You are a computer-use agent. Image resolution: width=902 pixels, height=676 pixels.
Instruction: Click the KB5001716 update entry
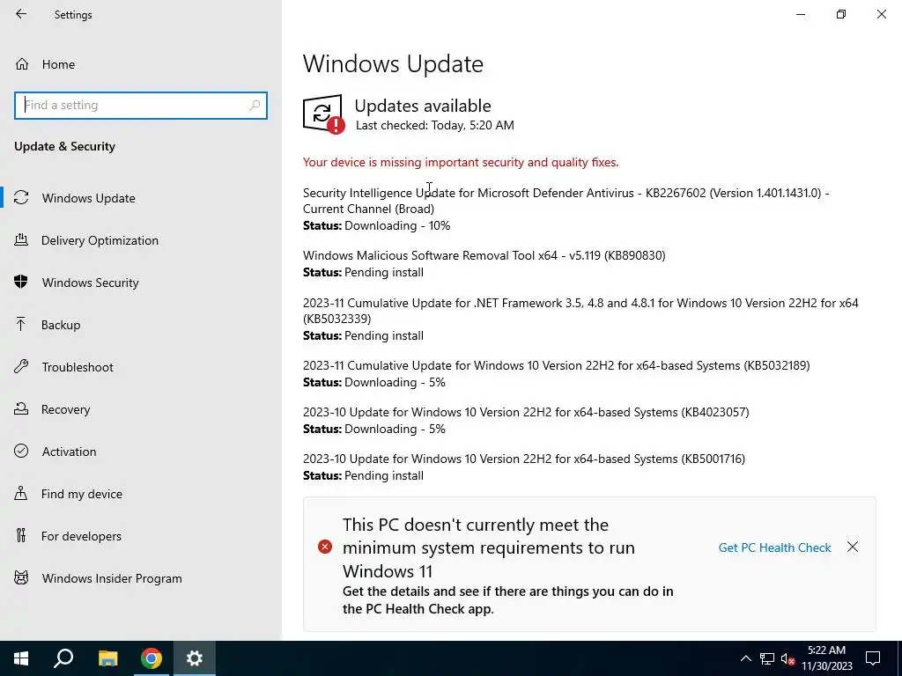pos(524,459)
